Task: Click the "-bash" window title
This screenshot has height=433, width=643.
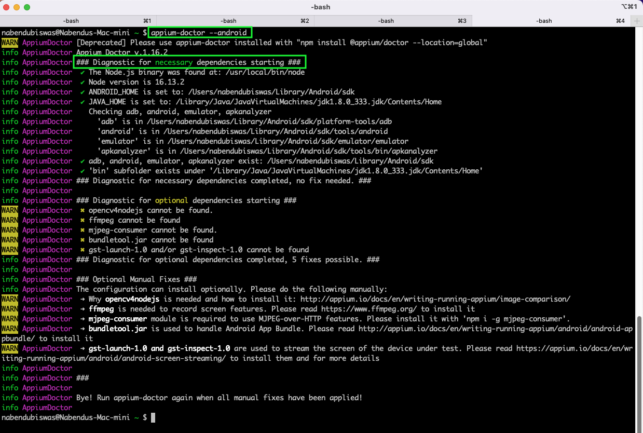Action: tap(320, 7)
